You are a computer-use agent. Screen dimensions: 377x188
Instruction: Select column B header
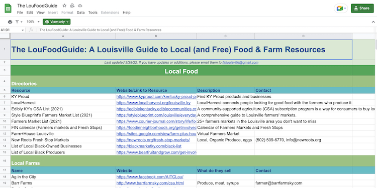pyautogui.click(x=156, y=36)
